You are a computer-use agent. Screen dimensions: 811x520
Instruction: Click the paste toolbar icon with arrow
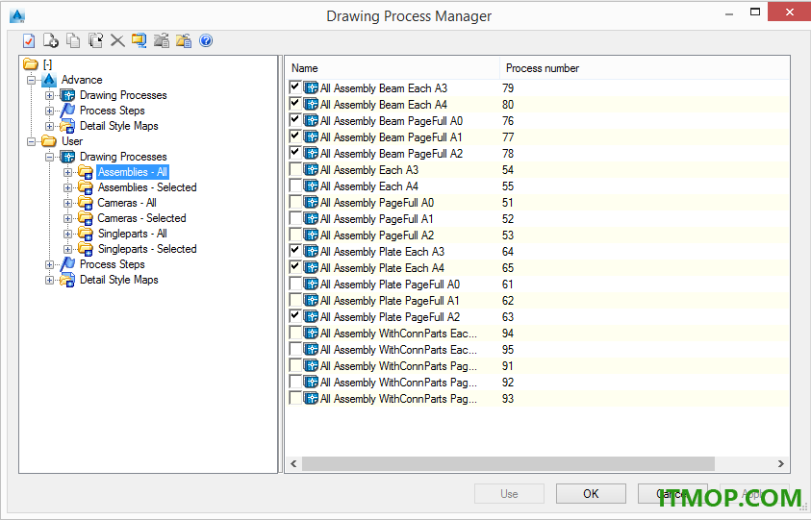point(95,40)
